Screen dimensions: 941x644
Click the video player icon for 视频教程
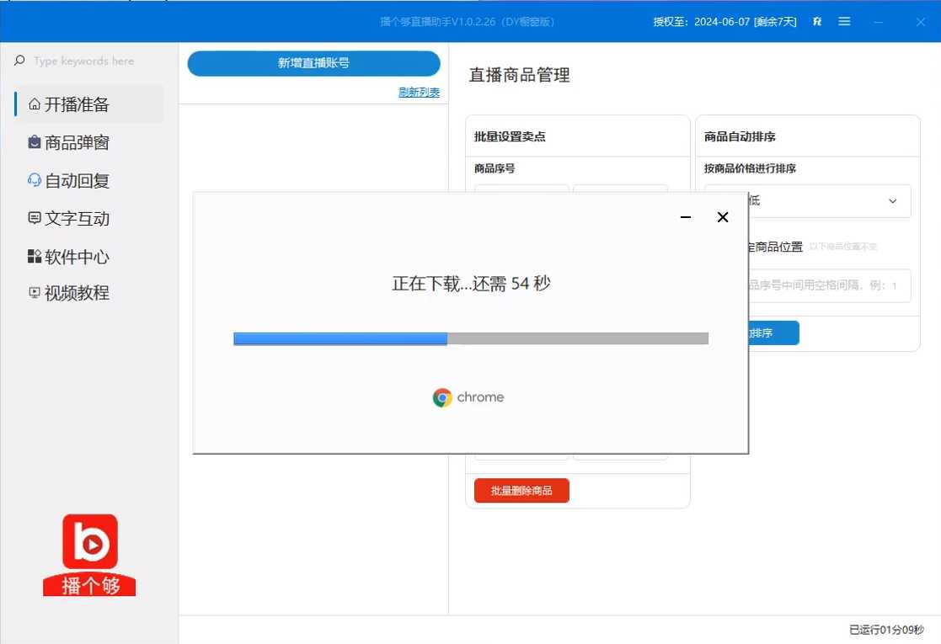(34, 293)
